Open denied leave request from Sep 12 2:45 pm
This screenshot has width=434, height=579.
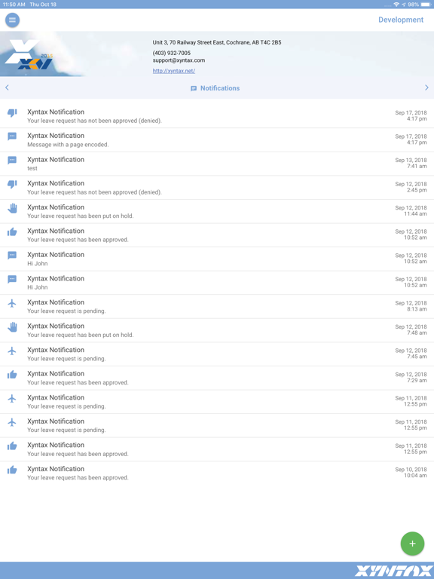tap(217, 188)
